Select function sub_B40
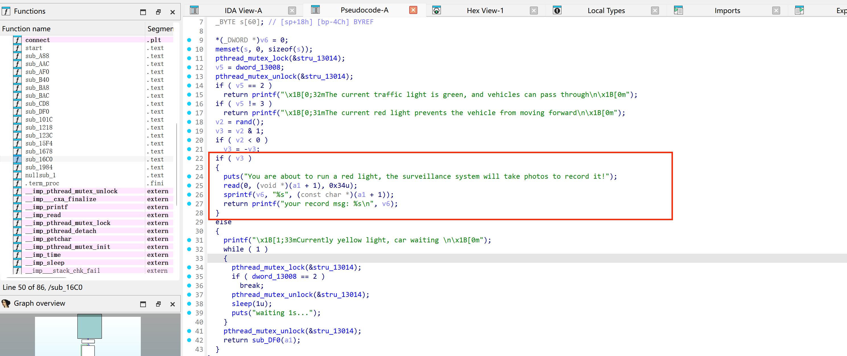Screen dimensions: 847x356 [x=87, y=80]
